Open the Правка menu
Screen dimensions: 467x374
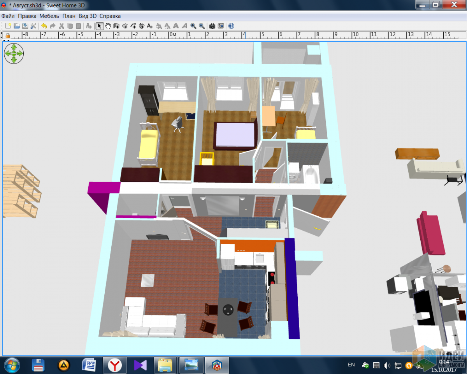coord(27,16)
